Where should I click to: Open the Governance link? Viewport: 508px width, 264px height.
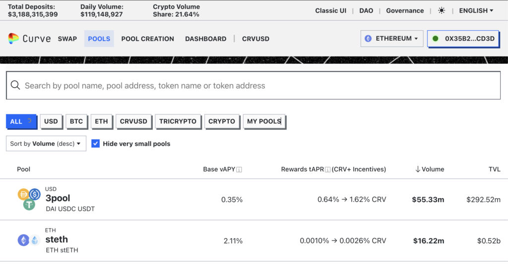point(405,11)
